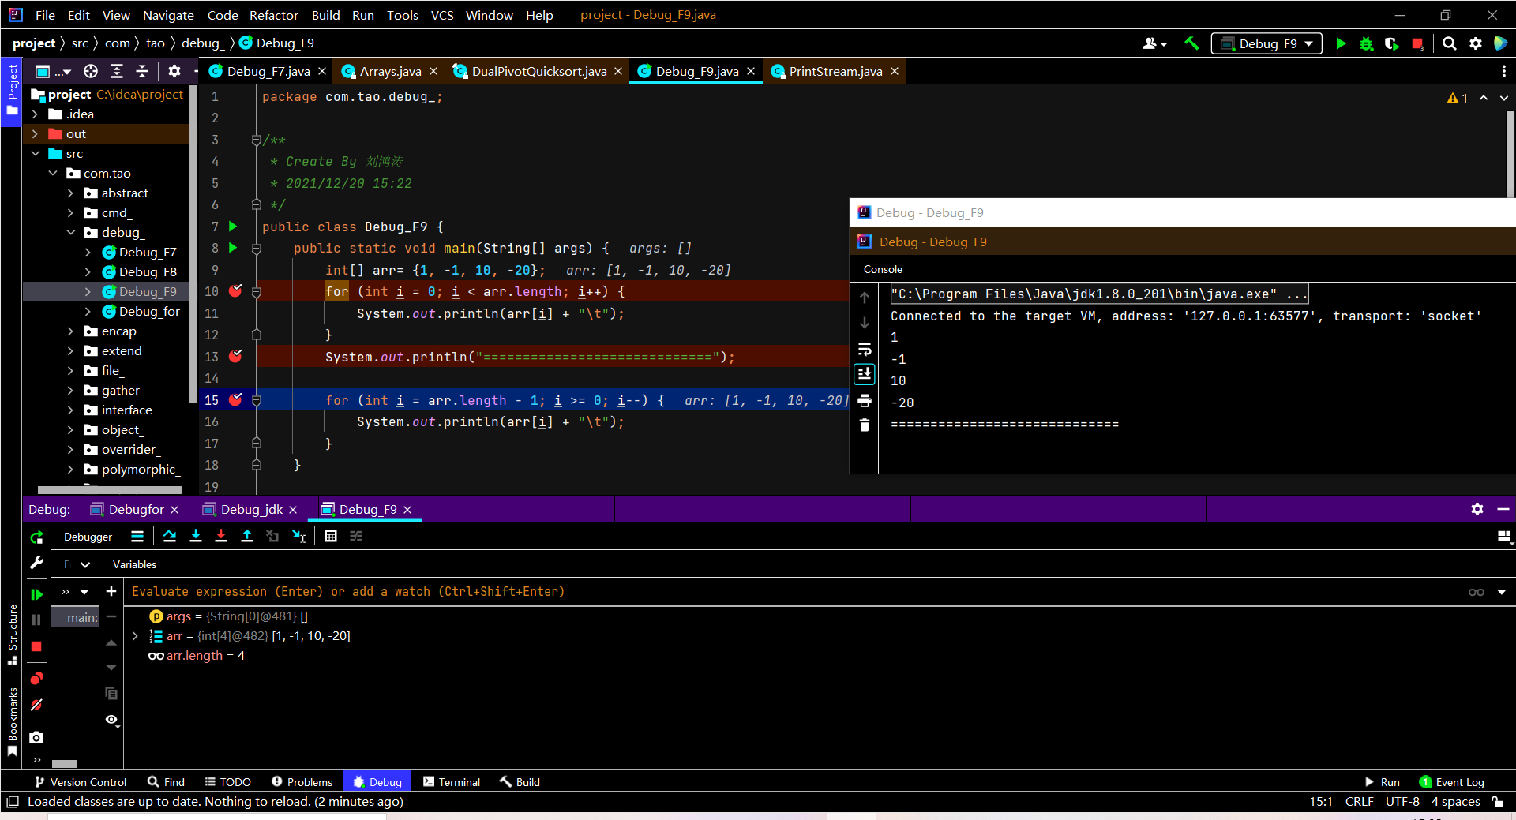Click Resume Program in the debugger
This screenshot has height=820, width=1516.
37,593
